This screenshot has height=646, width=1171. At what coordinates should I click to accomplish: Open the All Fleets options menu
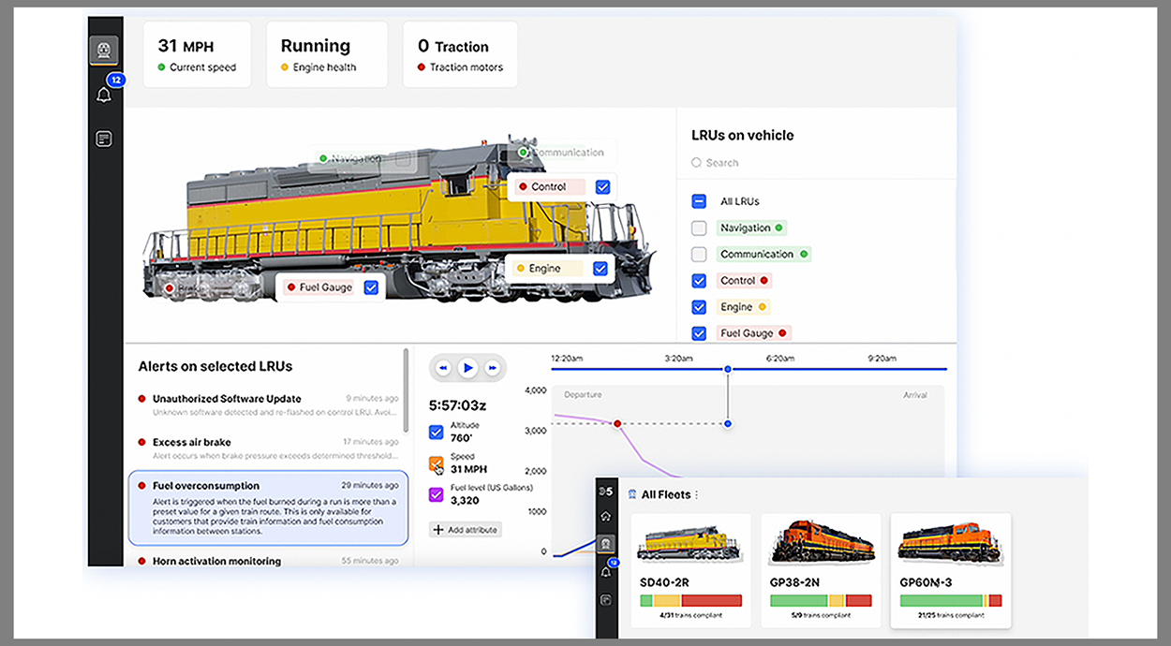tap(697, 494)
